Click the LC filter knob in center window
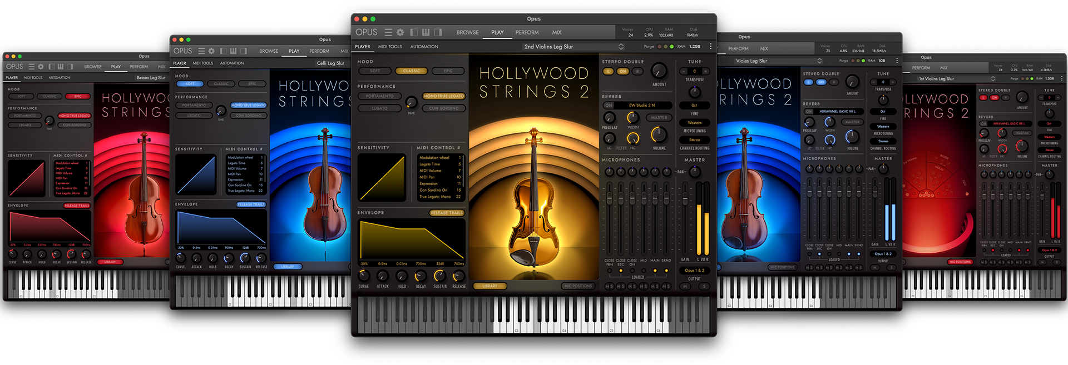The width and height of the screenshot is (1068, 365). pyautogui.click(x=610, y=138)
